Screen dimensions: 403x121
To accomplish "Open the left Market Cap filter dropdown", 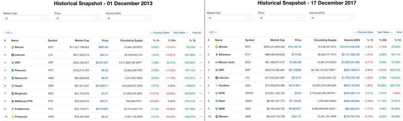I will point(26,18).
